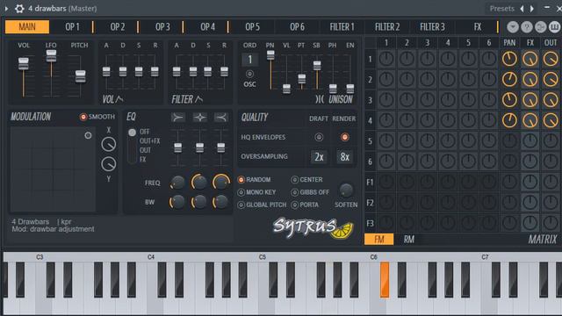Go to next preset arrow

pos(532,8)
